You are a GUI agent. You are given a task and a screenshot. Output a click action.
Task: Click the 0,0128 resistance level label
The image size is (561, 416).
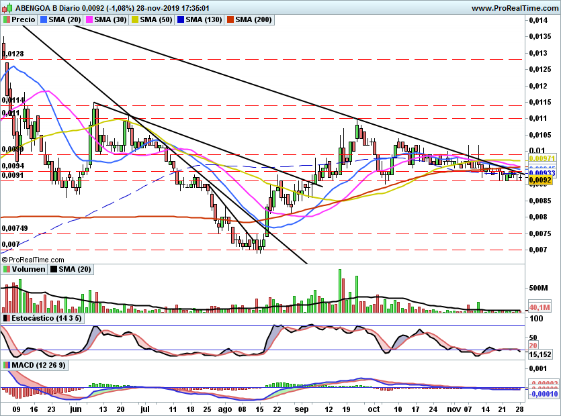[x=13, y=54]
